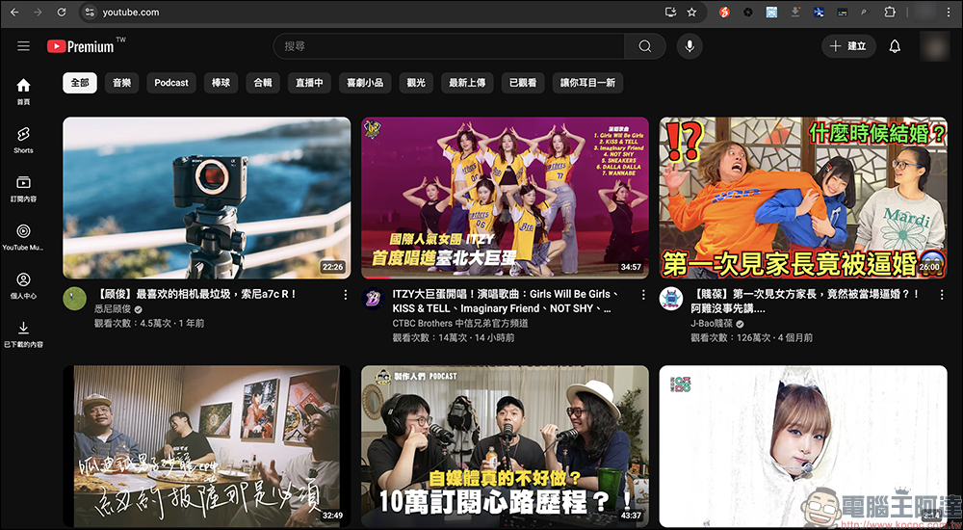Select the 全部 filter chip
Viewport: 963px width, 530px height.
(x=80, y=83)
